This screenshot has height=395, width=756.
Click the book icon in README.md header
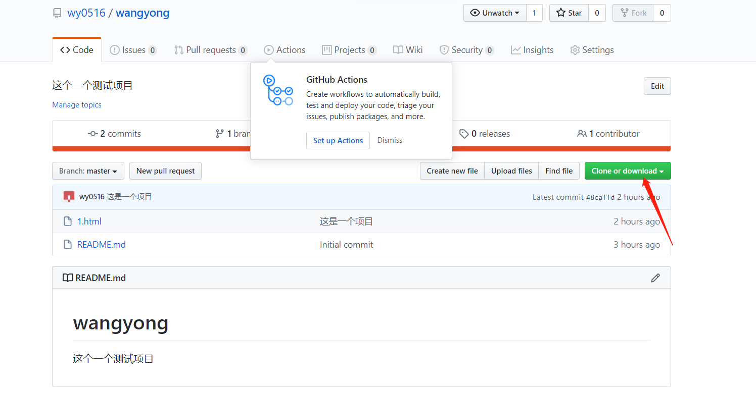(x=67, y=278)
